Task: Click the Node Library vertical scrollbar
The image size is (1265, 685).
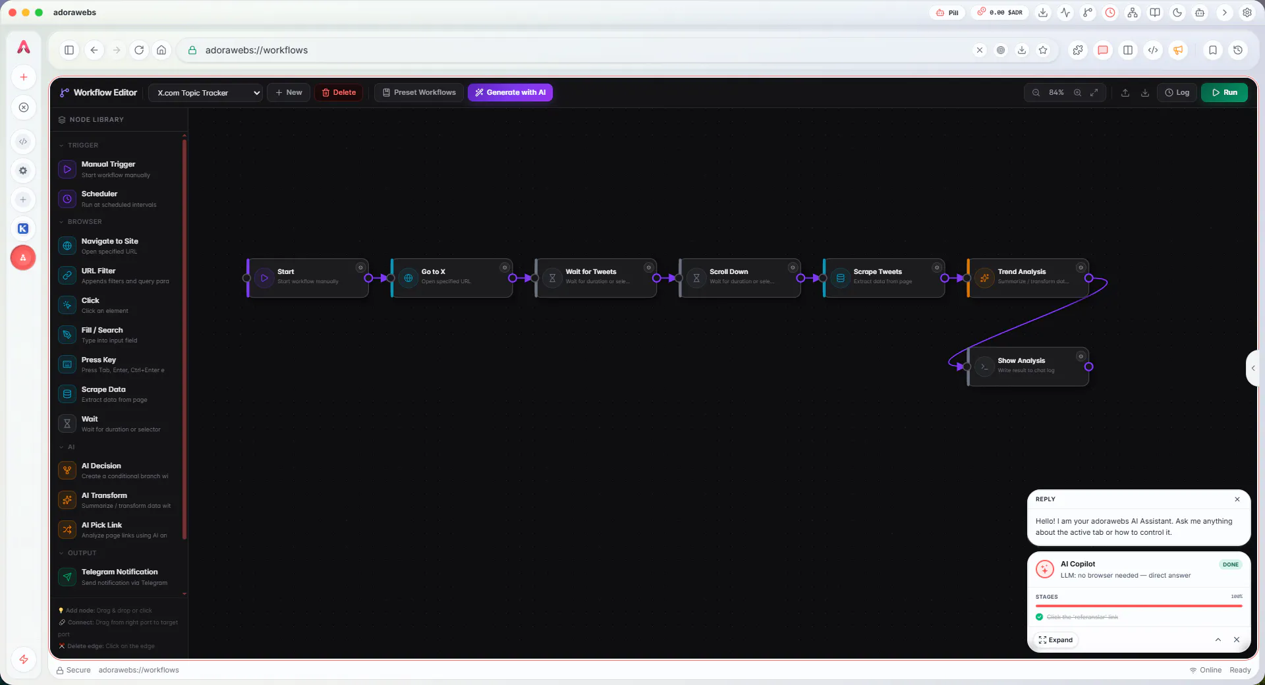Action: point(184,339)
